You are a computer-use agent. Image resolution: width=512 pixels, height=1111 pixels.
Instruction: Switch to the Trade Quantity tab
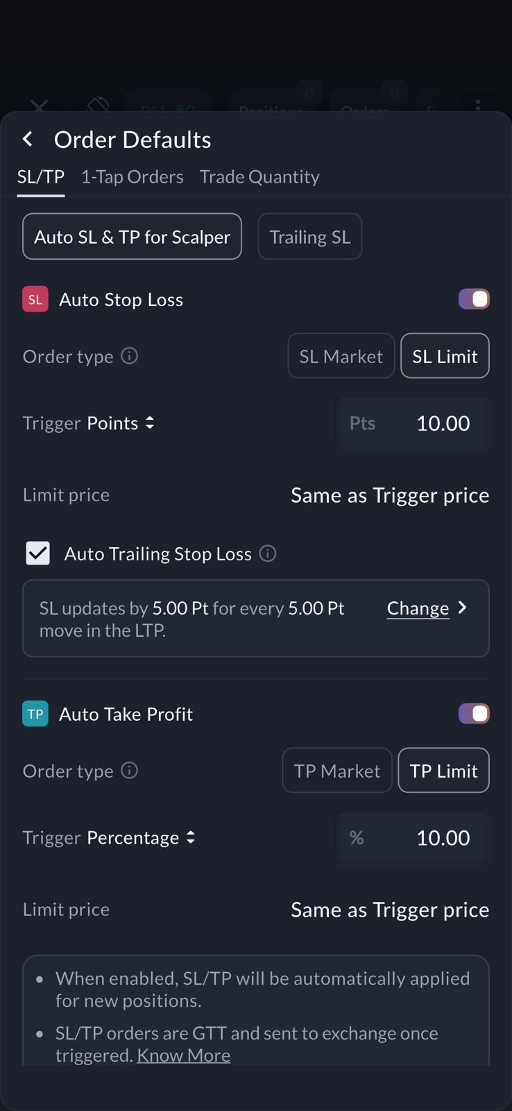[259, 177]
